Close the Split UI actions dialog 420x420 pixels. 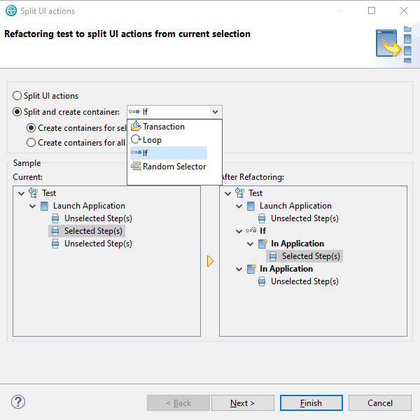(404, 10)
